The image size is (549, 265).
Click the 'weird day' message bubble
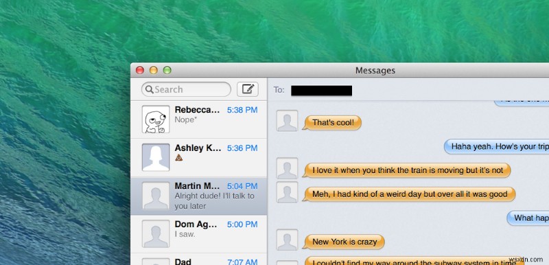[x=409, y=194]
